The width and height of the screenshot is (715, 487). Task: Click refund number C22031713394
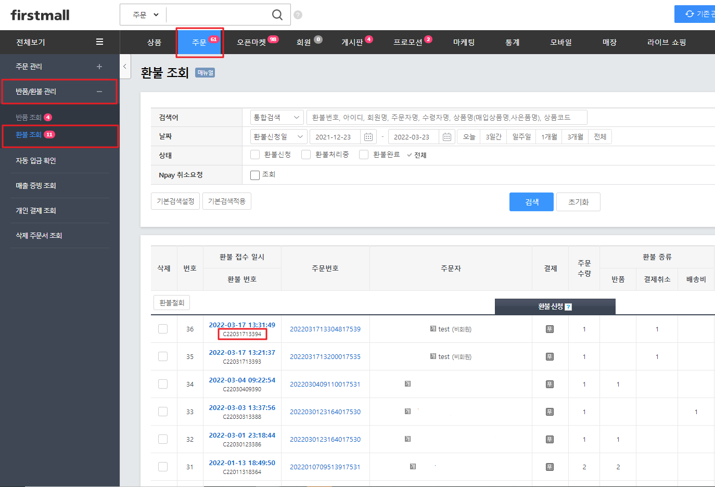pos(242,334)
